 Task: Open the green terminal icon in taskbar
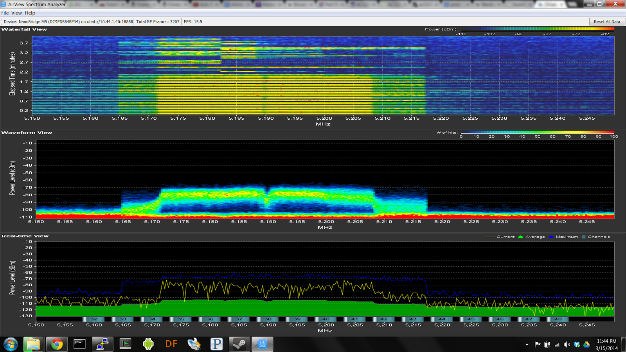coord(125,344)
